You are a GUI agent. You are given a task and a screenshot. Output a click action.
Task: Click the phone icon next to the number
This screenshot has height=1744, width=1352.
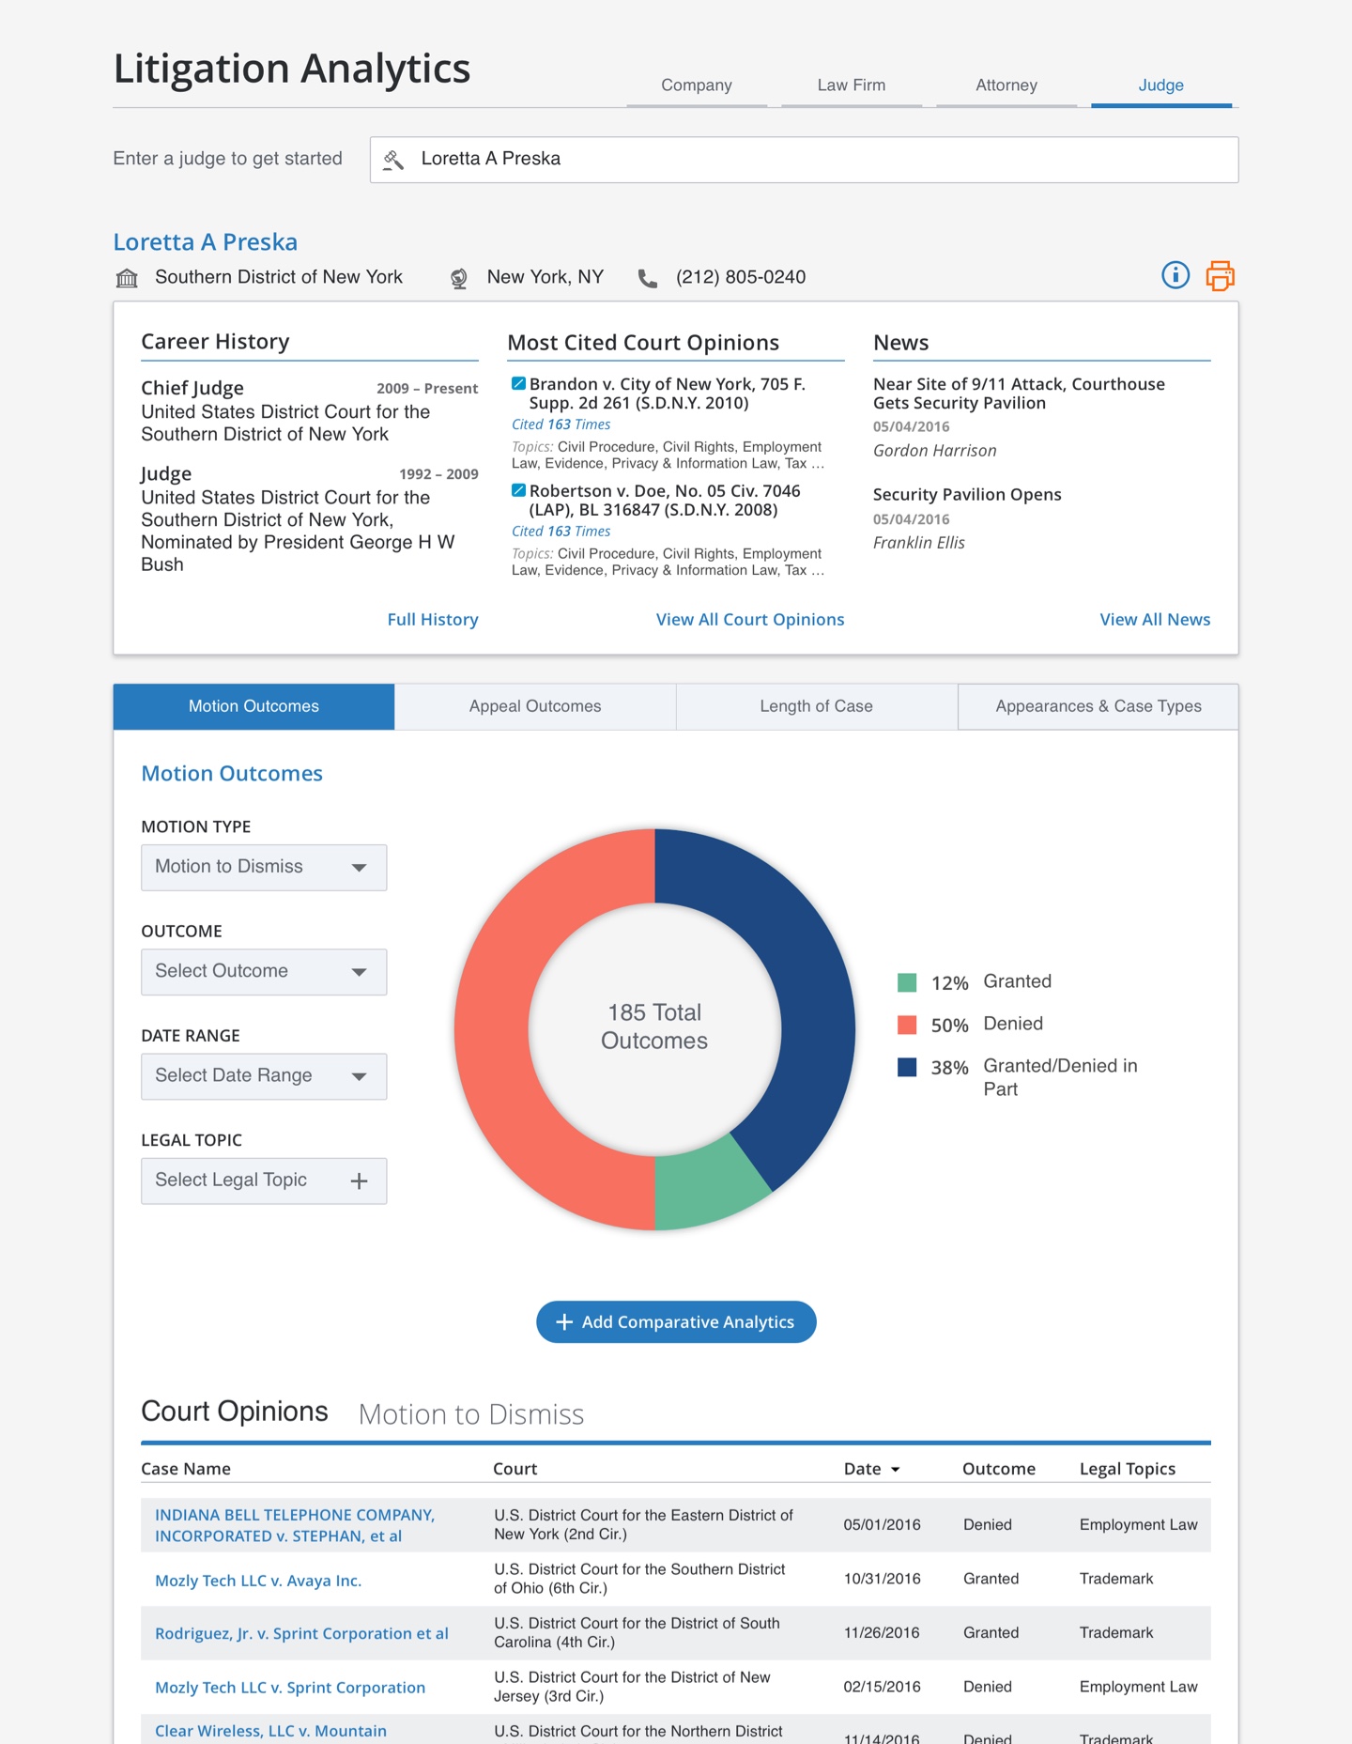(648, 278)
